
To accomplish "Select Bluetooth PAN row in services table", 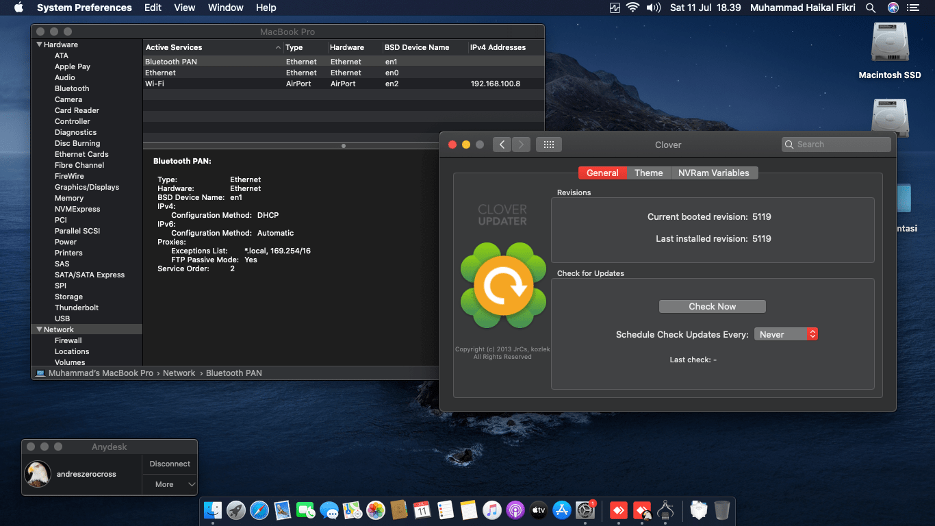I will [344, 62].
